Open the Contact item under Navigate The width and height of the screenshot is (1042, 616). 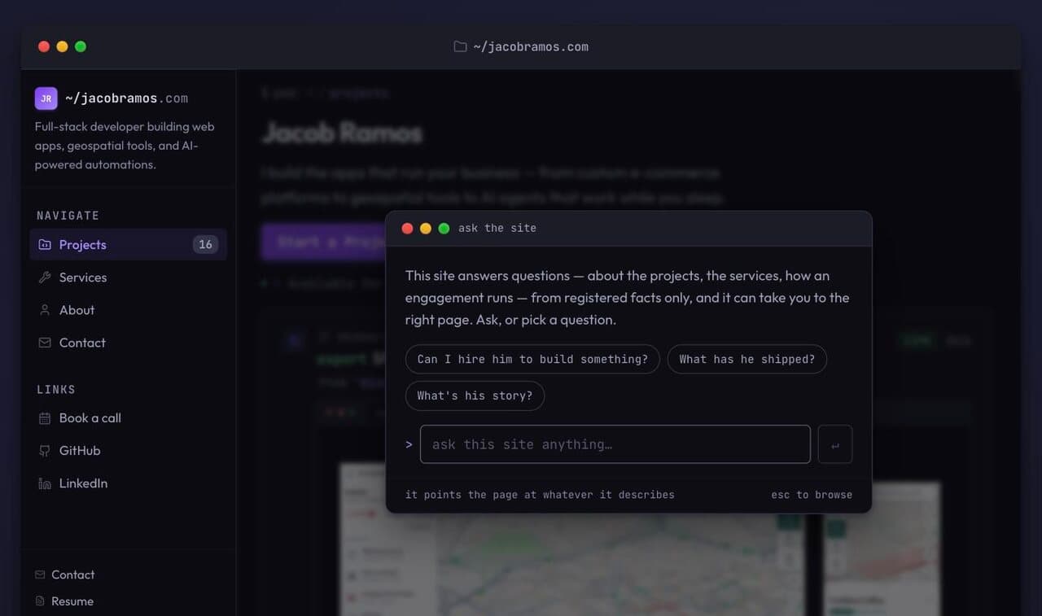click(x=128, y=343)
